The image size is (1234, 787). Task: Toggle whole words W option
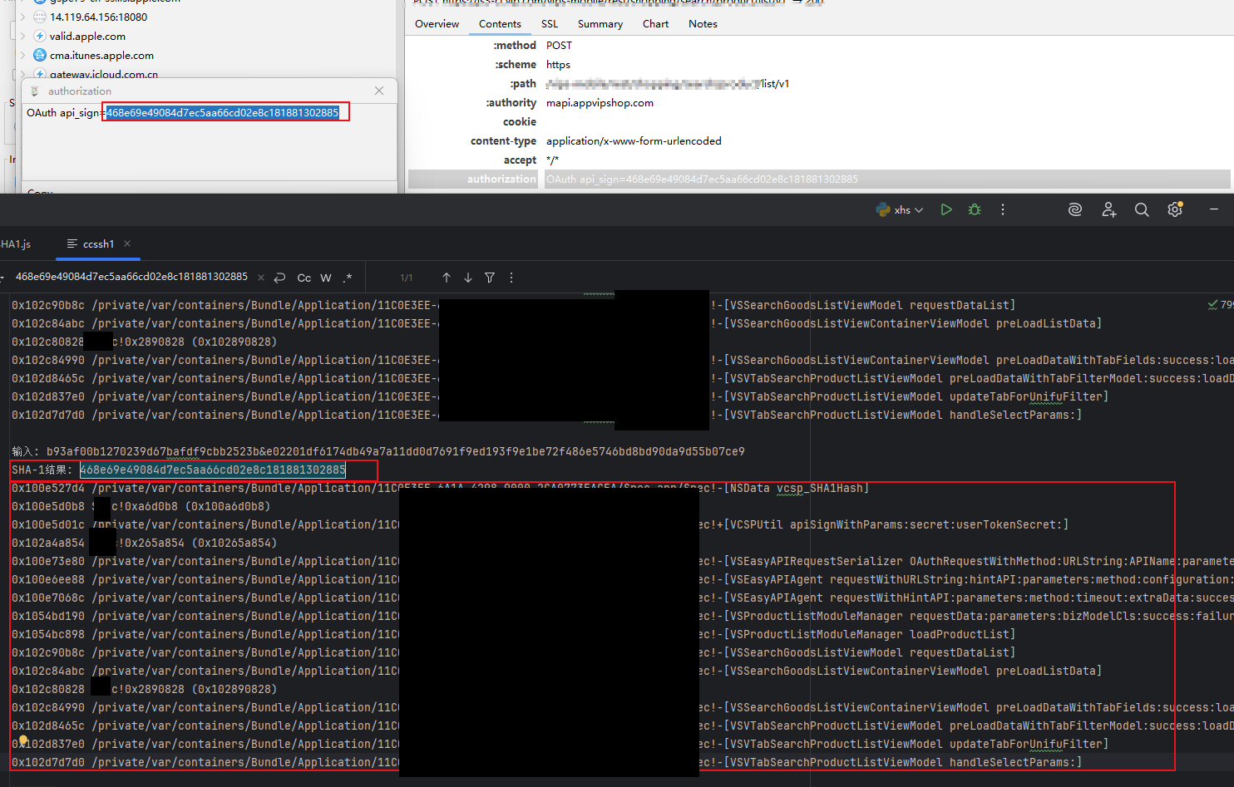(x=326, y=278)
